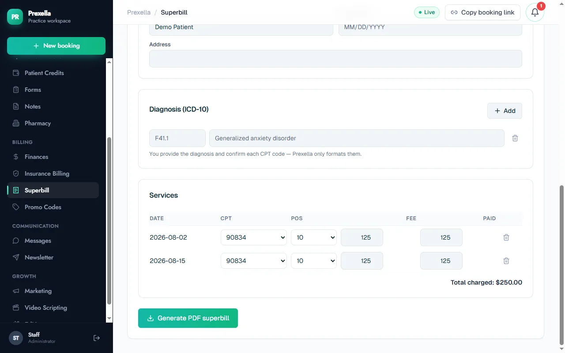Screen dimensions: 565x353
Task: Click the Address input field
Action: (335, 59)
